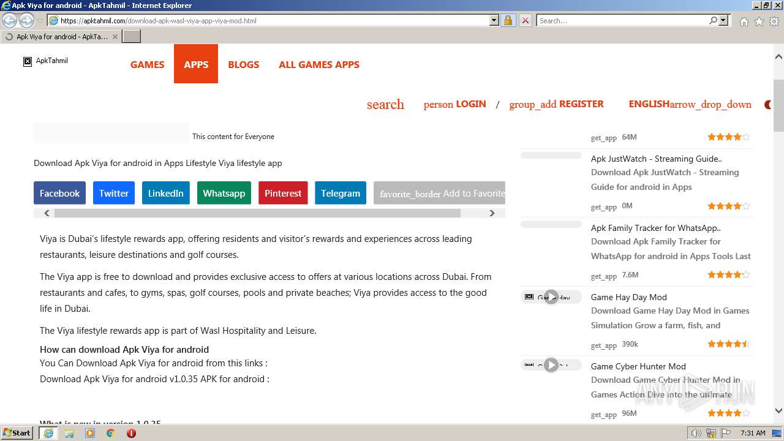784x441 pixels.
Task: Click the action center flag tray icon
Action: [725, 433]
